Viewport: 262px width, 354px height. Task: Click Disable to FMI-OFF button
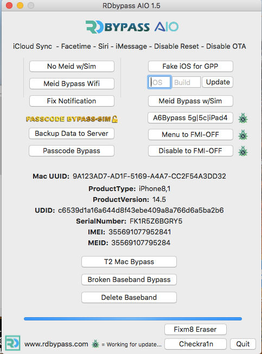click(x=190, y=151)
